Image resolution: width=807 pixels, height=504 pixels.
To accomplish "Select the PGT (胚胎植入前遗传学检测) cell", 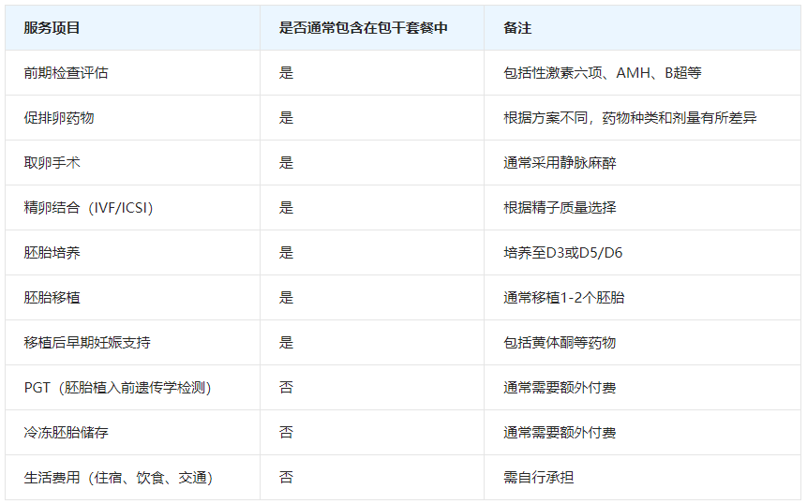I will coord(117,388).
